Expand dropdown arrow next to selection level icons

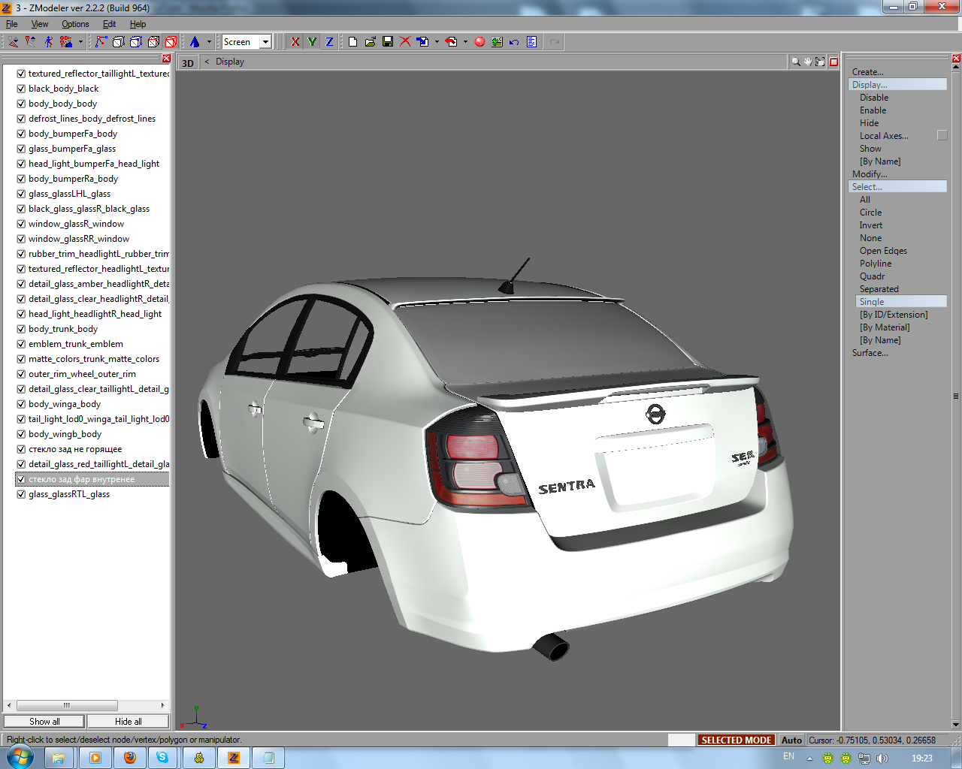pos(80,42)
